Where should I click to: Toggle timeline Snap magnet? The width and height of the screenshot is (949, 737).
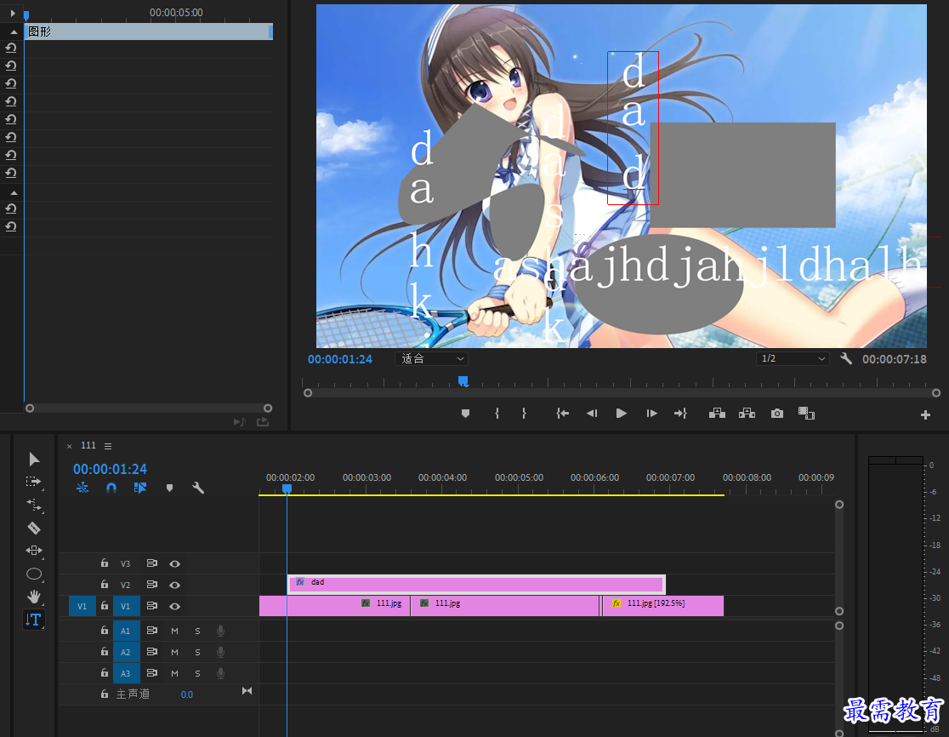[111, 488]
